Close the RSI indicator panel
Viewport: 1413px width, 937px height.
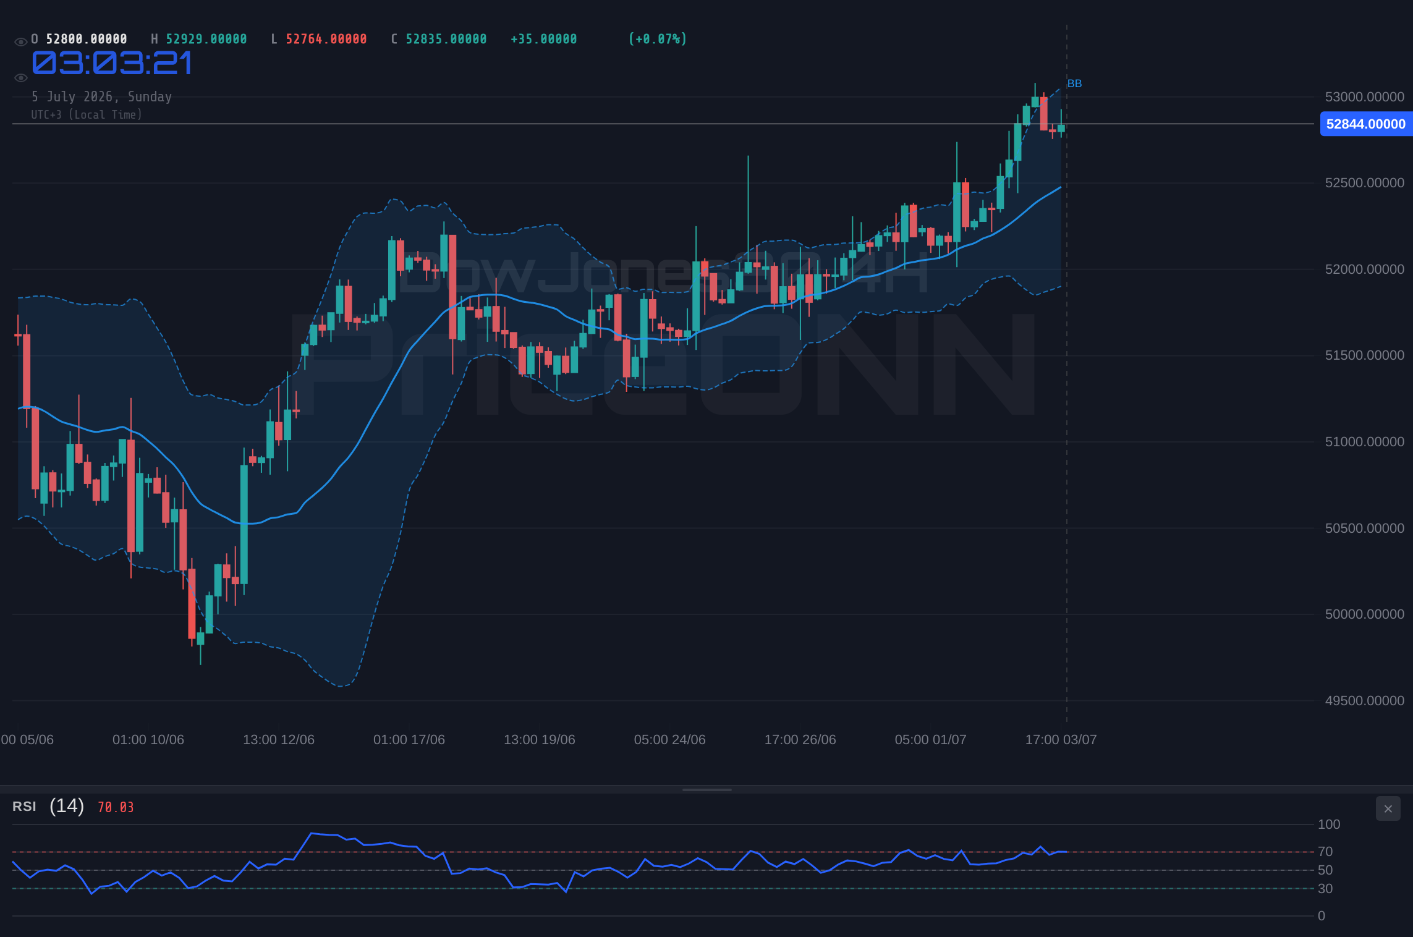[x=1388, y=808]
